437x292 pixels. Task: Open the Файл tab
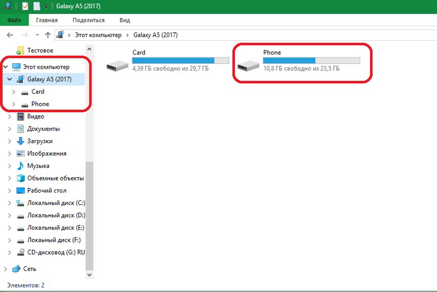pyautogui.click(x=14, y=20)
